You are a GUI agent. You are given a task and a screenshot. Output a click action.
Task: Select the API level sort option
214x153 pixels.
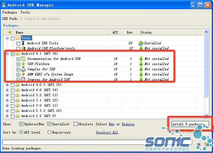(21, 132)
